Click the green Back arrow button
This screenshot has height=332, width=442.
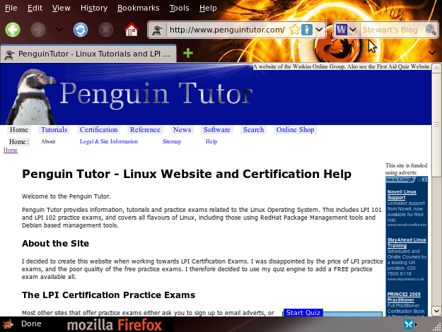tap(13, 30)
